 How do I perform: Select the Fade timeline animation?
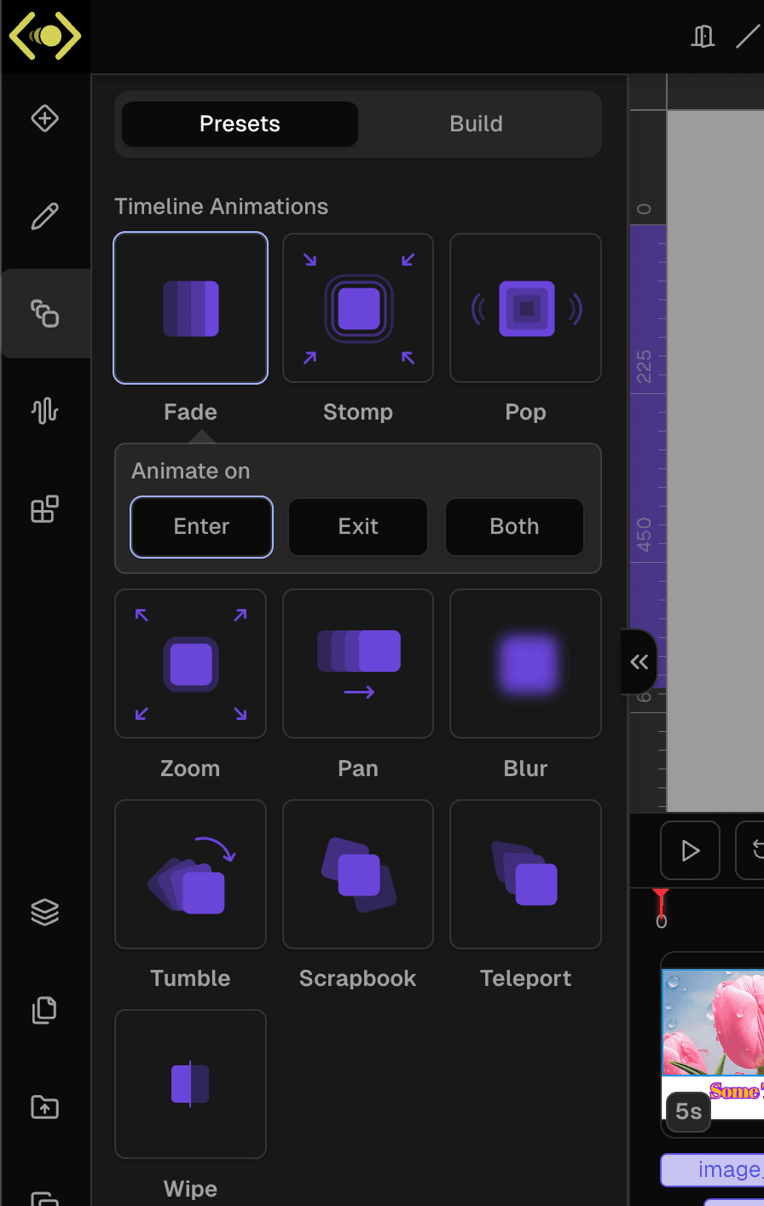190,308
